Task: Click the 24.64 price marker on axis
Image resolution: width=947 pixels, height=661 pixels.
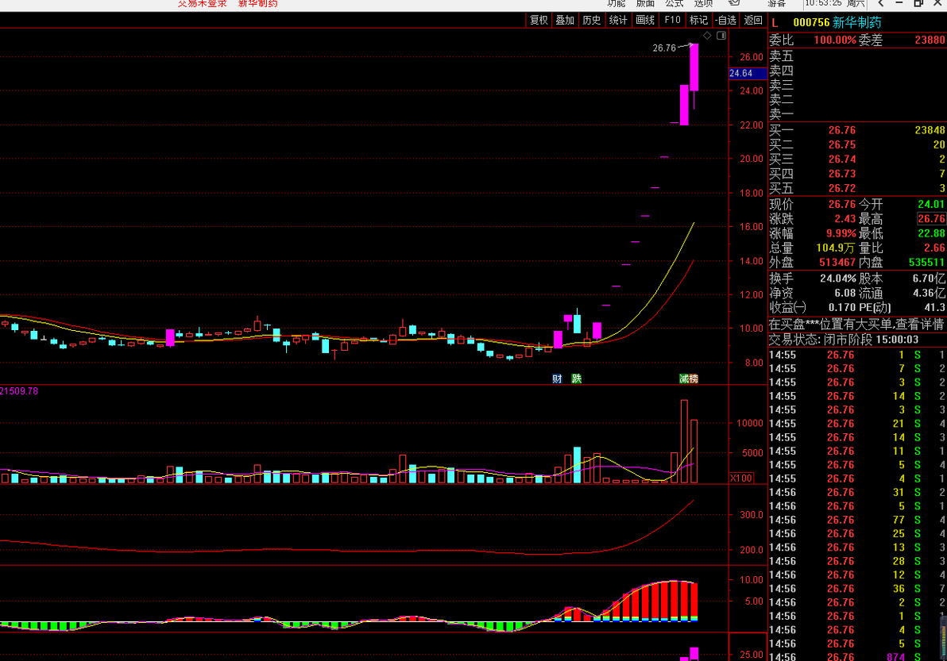Action: (x=748, y=74)
